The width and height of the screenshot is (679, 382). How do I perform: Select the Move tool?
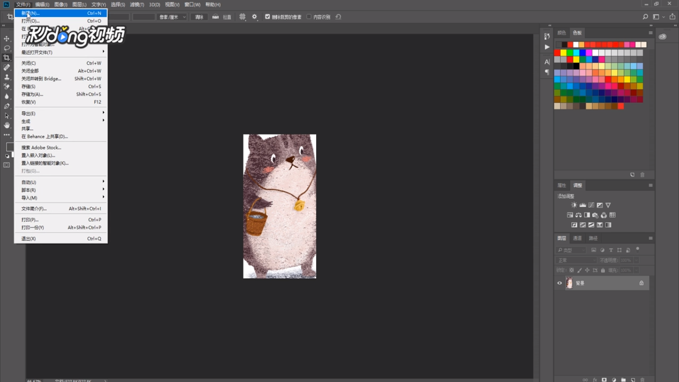coord(7,38)
